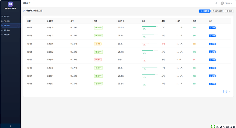Open details for device GL-001
The width and height of the screenshot is (236, 128).
212,28
